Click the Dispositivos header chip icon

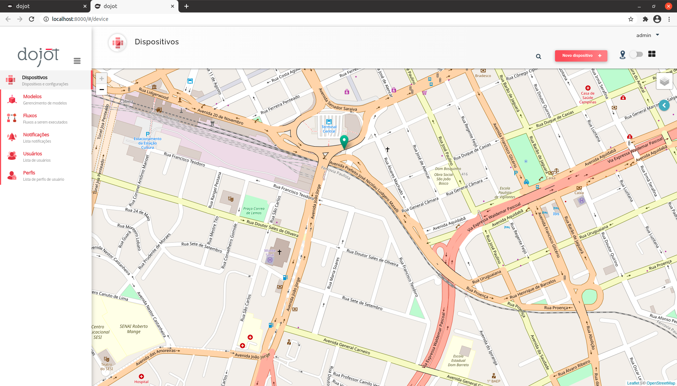(118, 43)
